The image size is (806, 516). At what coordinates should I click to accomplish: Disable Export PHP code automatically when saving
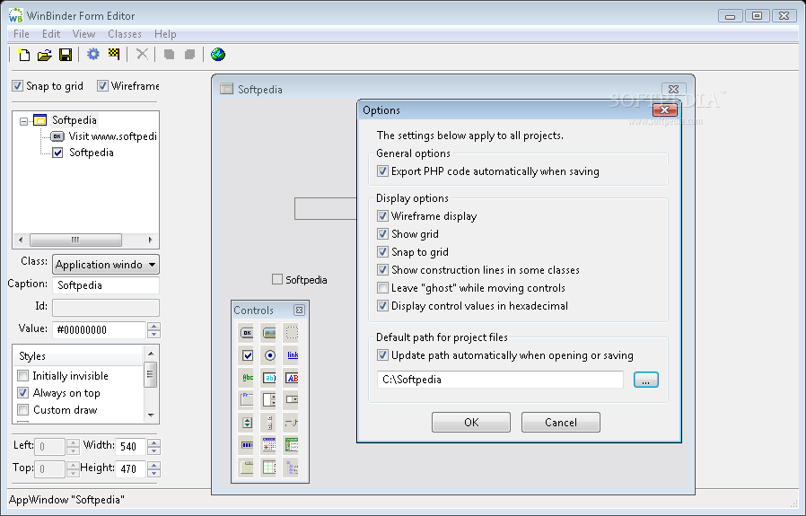coord(382,171)
